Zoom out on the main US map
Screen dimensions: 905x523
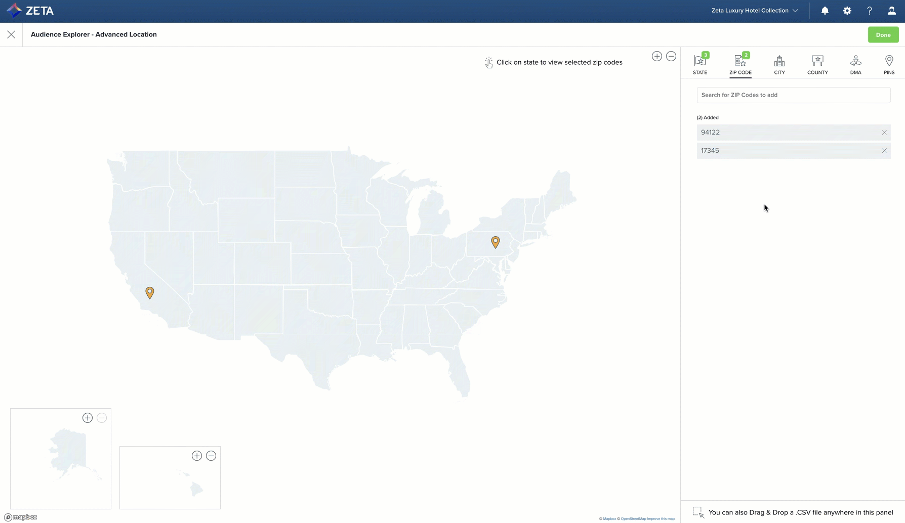pos(671,56)
